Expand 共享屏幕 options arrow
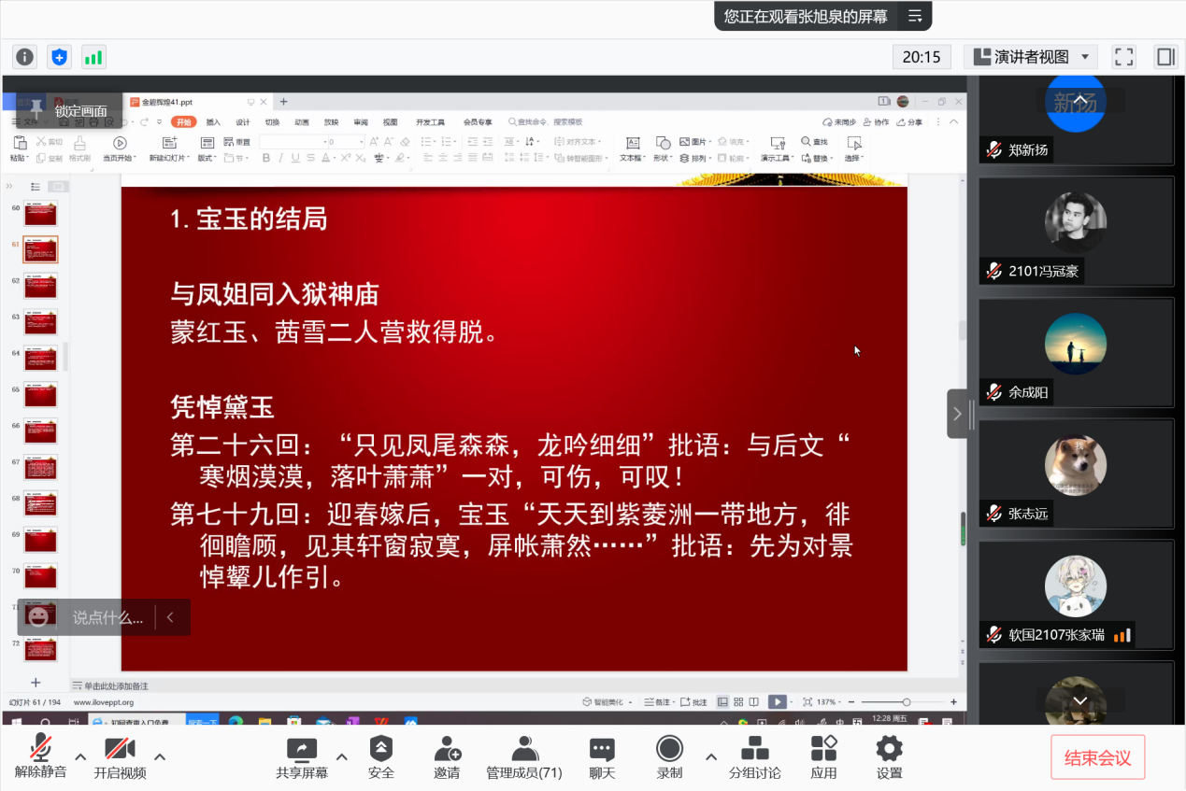The height and width of the screenshot is (791, 1186). (x=341, y=756)
